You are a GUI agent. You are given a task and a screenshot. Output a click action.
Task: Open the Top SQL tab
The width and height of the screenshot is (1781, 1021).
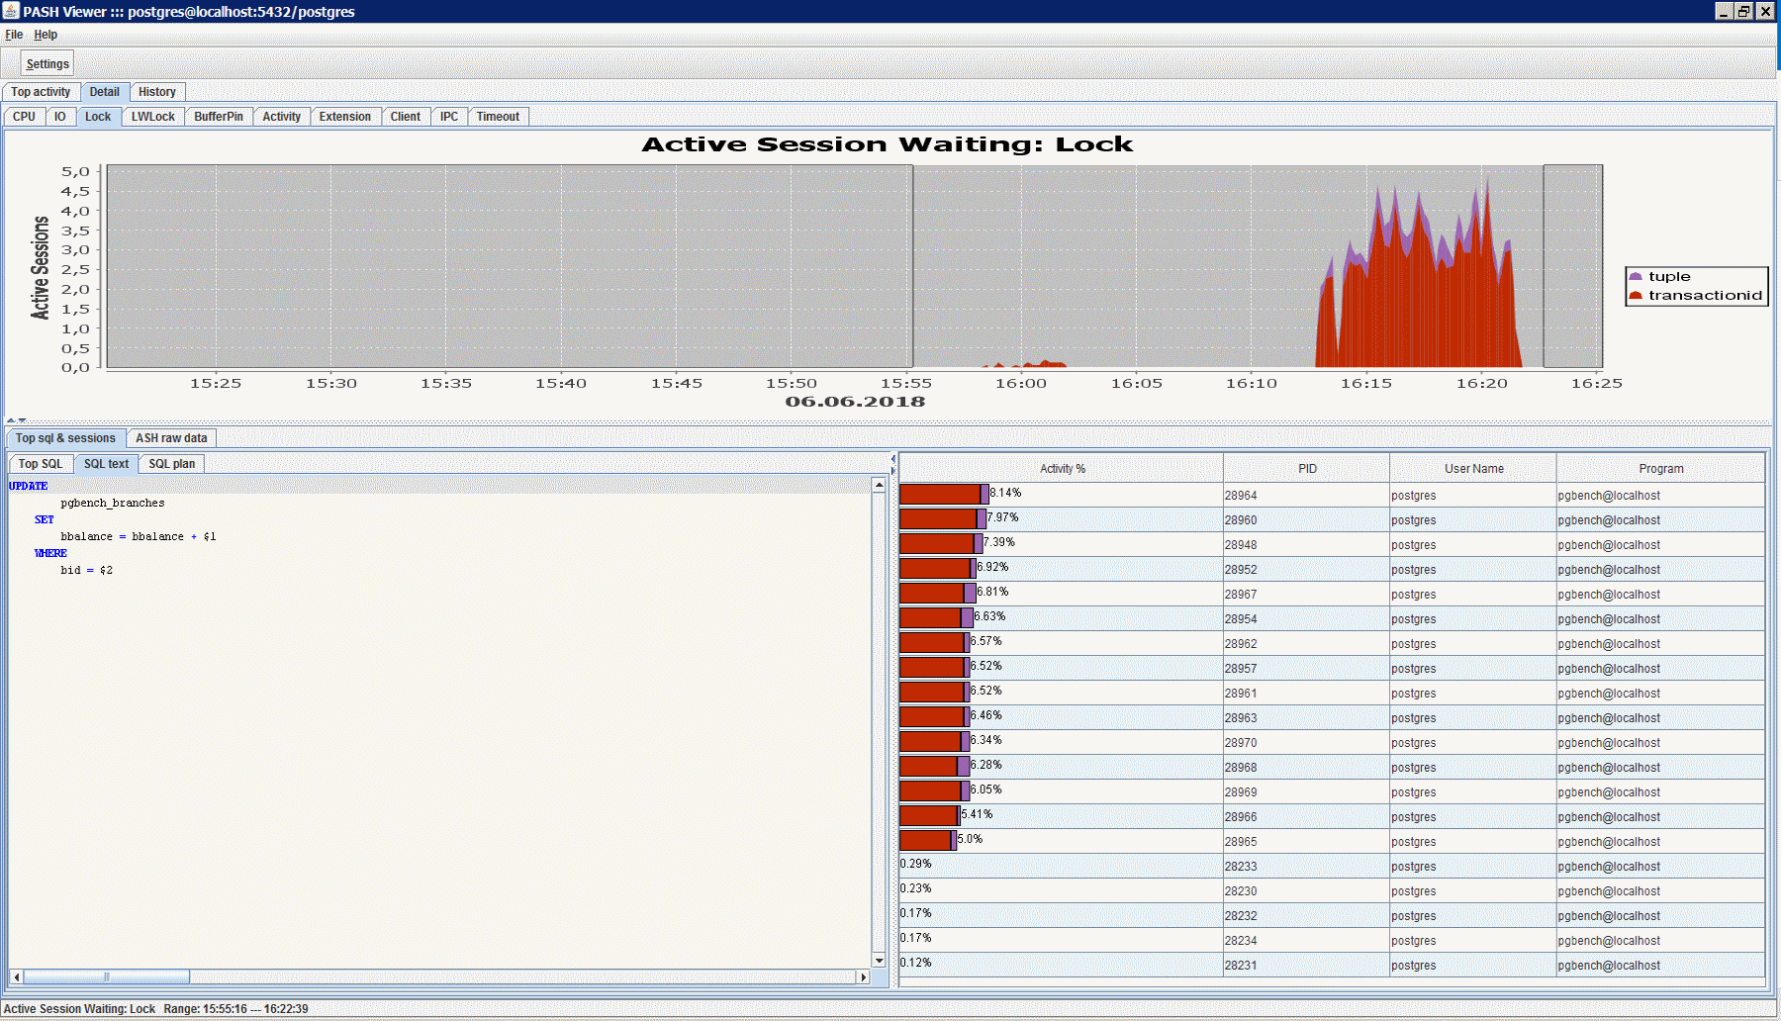(x=39, y=463)
